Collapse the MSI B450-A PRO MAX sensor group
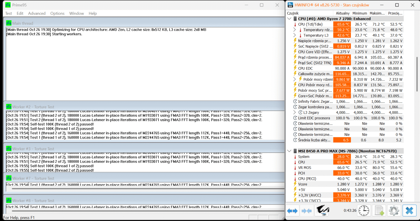Viewport: 420px width, 221px height. (x=289, y=151)
